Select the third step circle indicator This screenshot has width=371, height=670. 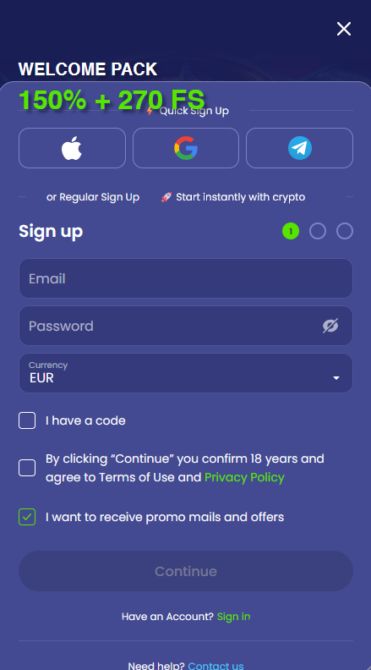coord(345,231)
